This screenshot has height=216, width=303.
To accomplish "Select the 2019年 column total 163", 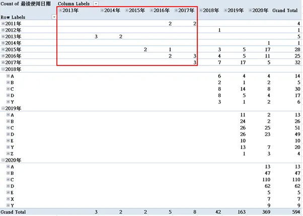I will point(242,212).
